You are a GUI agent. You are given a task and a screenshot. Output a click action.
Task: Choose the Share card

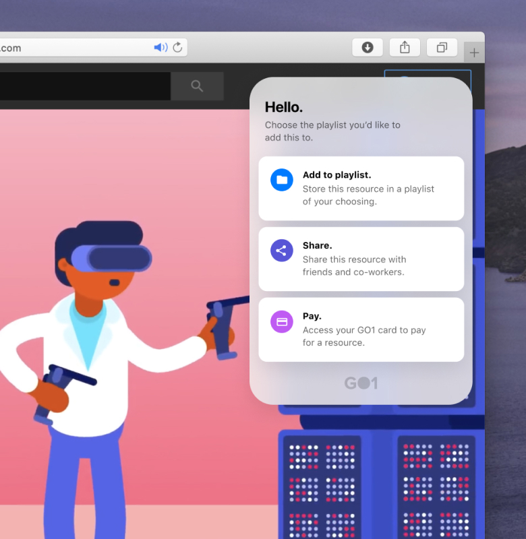point(361,259)
